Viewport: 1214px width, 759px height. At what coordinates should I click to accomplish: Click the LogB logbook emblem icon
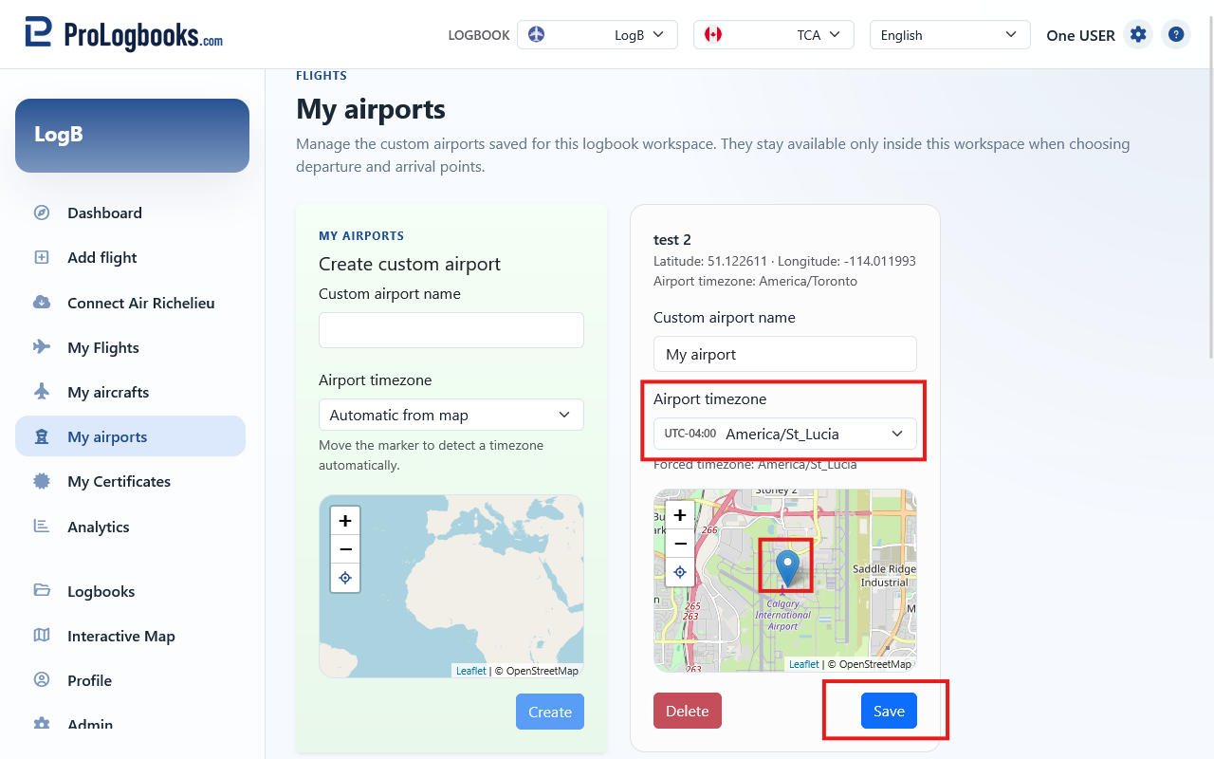pyautogui.click(x=537, y=34)
